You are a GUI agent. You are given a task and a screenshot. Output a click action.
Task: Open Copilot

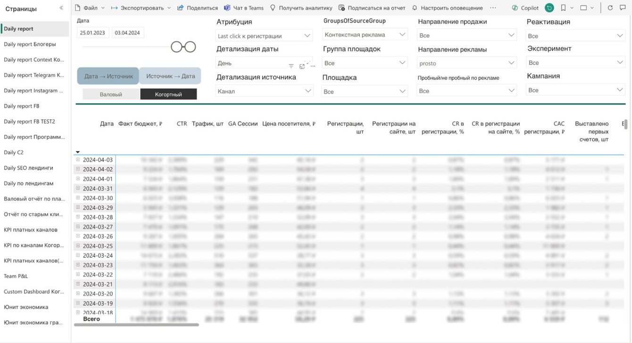pyautogui.click(x=525, y=8)
